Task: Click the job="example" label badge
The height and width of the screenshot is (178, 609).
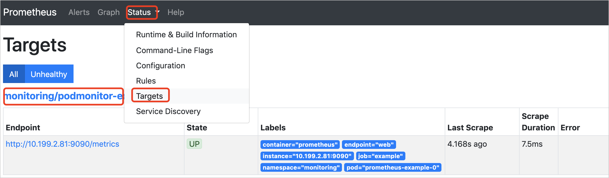Action: (x=380, y=156)
